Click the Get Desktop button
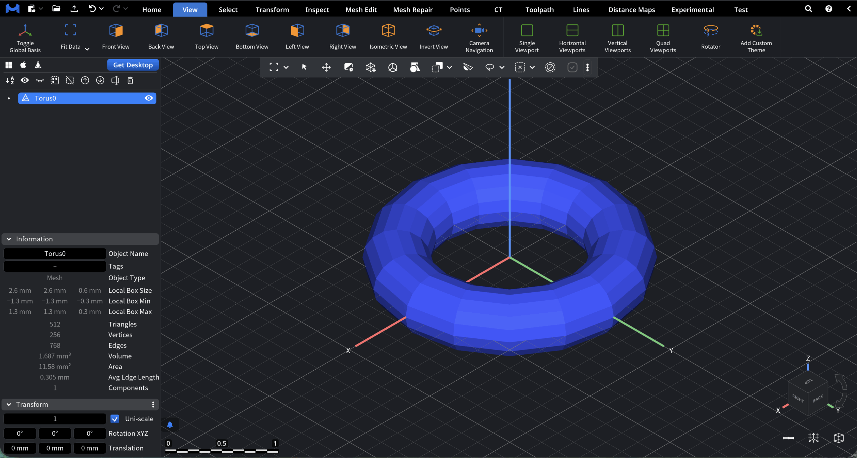 (133, 65)
